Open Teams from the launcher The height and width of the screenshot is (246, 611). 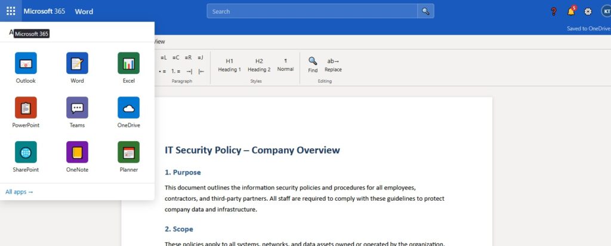pyautogui.click(x=77, y=113)
